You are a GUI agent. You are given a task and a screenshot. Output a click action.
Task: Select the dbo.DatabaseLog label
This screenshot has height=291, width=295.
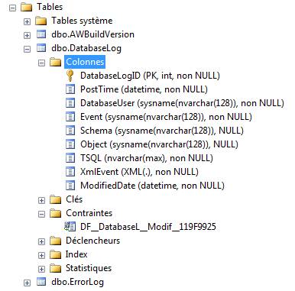pyautogui.click(x=86, y=48)
